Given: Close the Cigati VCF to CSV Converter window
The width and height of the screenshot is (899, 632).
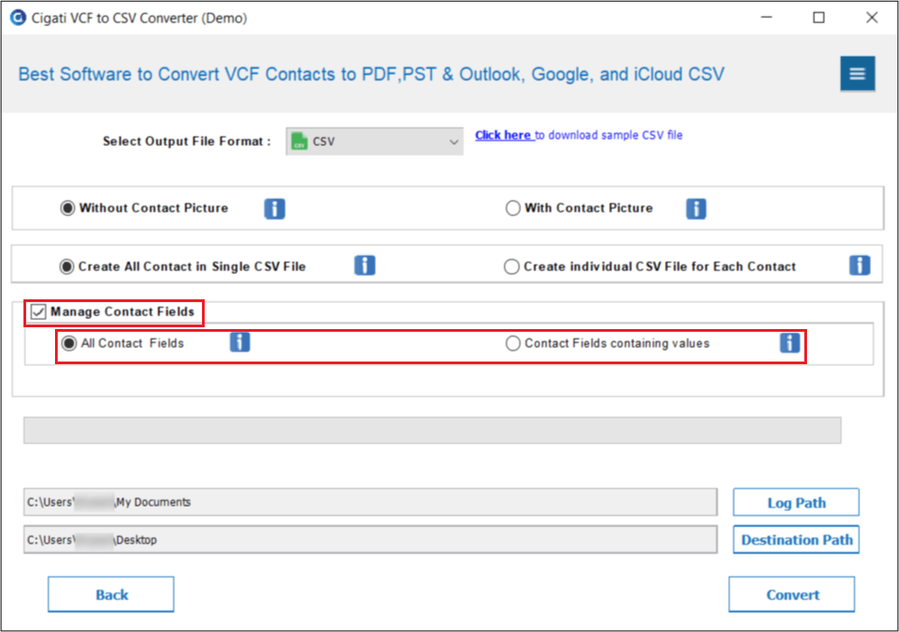Looking at the screenshot, I should coord(871,18).
